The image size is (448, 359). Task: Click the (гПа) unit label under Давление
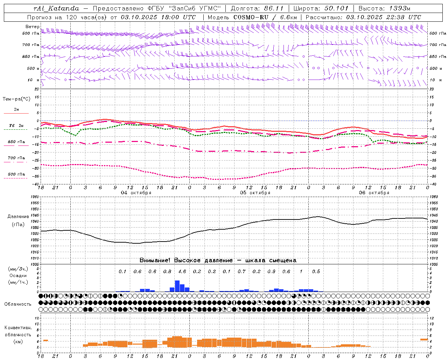[x=18, y=225]
